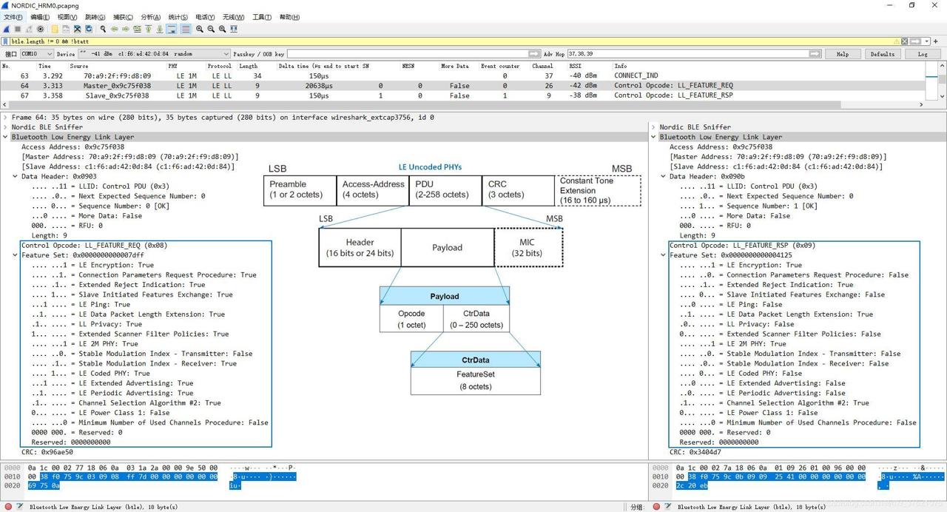Expand right pane Nordic BLE Sniffer node
The height and width of the screenshot is (512, 947).
653,127
